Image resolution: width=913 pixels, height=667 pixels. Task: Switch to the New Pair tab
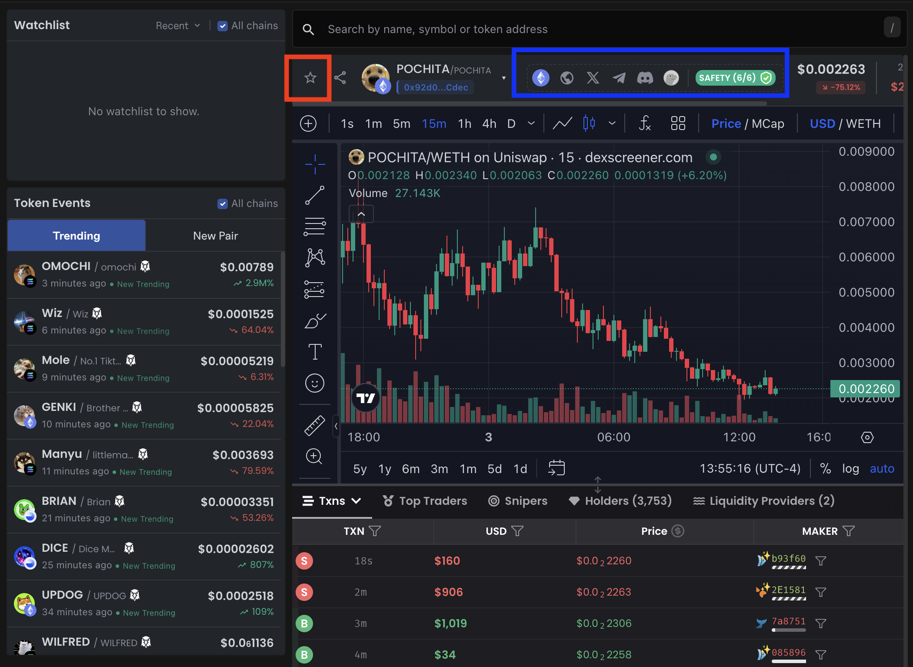point(215,236)
